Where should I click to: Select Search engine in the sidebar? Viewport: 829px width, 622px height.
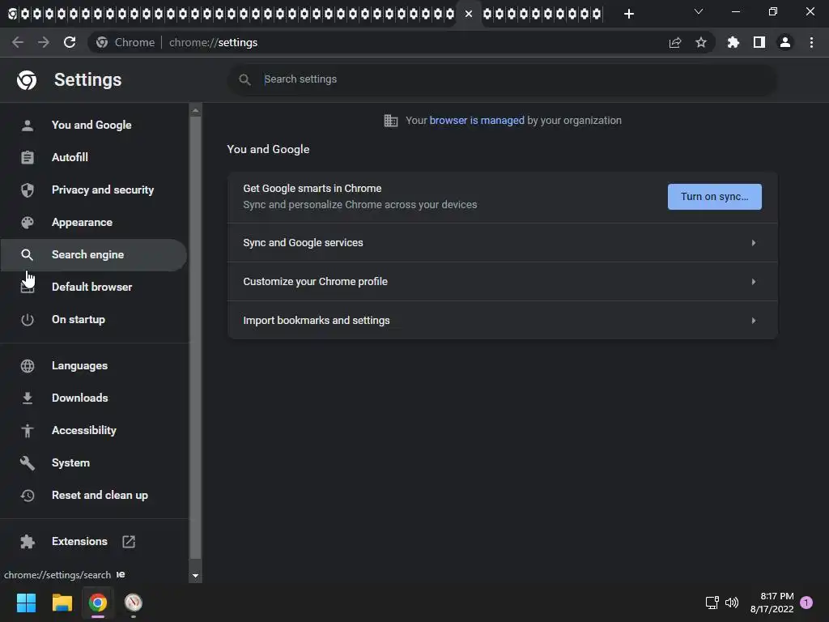point(93,255)
